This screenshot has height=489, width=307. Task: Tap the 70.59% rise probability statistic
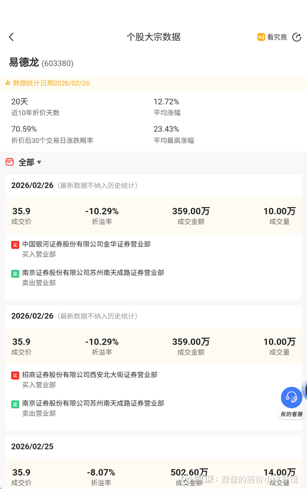coord(24,129)
